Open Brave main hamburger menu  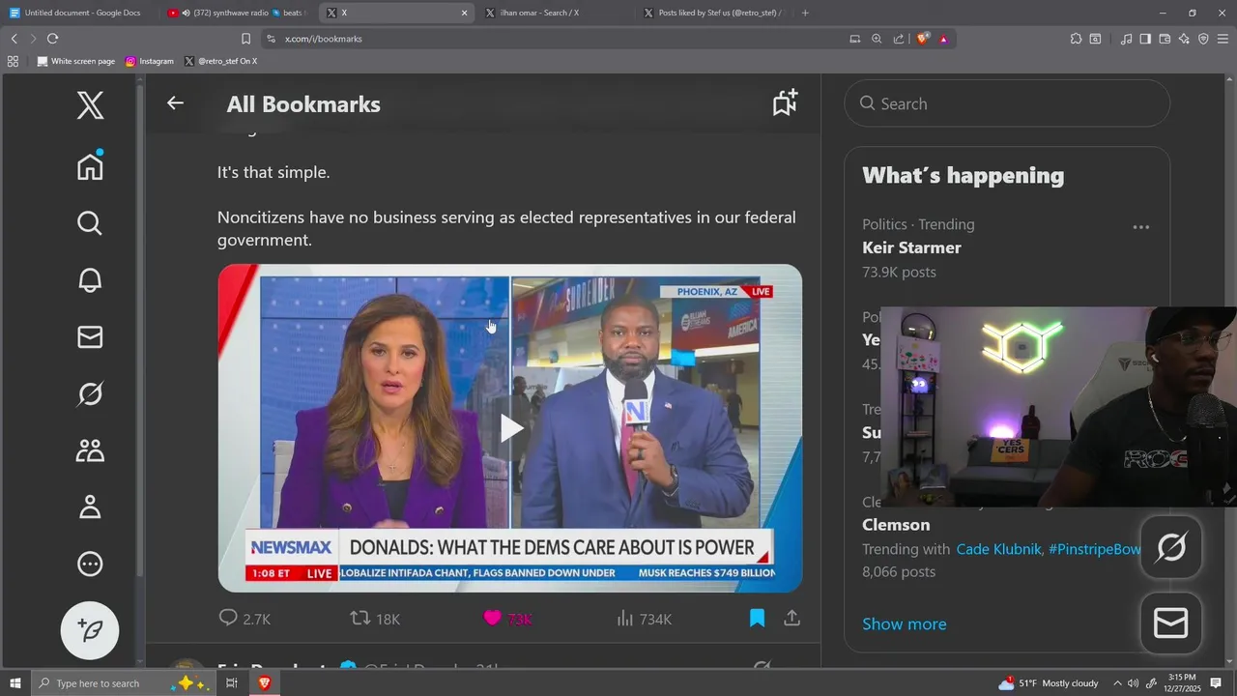(x=1223, y=39)
